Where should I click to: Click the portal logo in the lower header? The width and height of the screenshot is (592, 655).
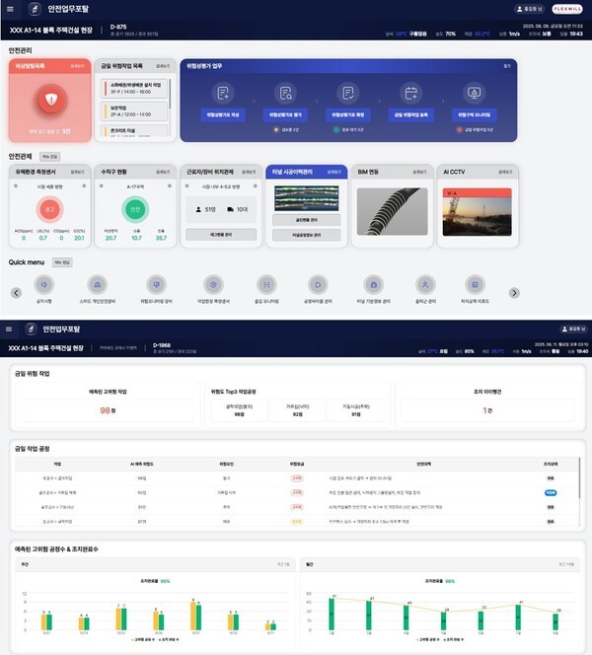pos(31,329)
